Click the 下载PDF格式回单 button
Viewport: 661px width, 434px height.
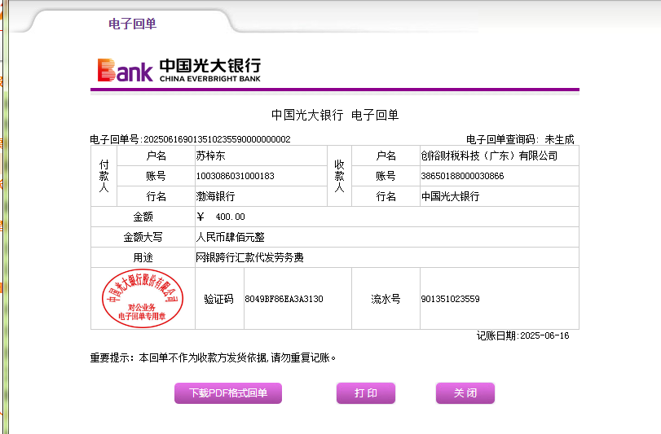[228, 393]
